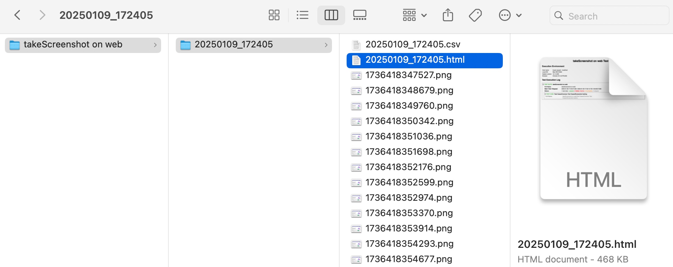Click the window title 20250109_172405

click(106, 15)
